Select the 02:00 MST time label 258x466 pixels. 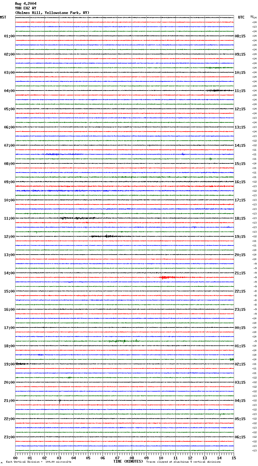(9, 54)
